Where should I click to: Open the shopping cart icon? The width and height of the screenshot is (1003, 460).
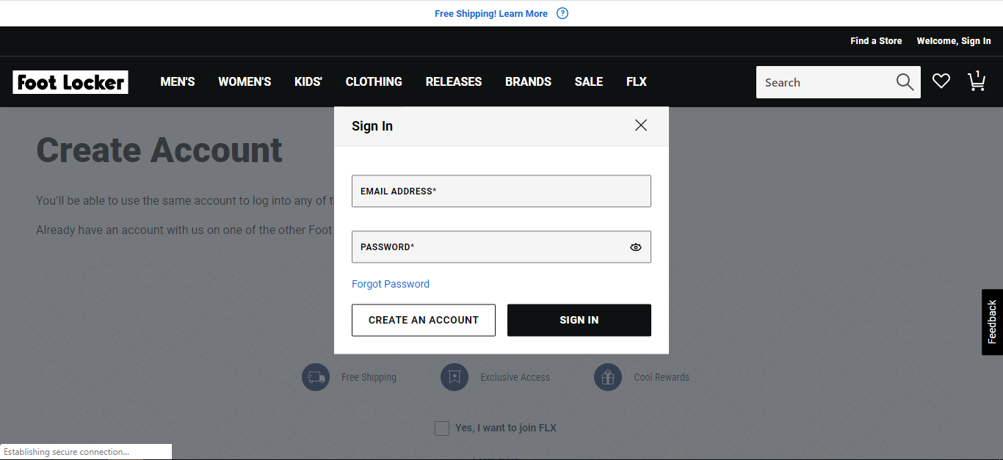977,81
